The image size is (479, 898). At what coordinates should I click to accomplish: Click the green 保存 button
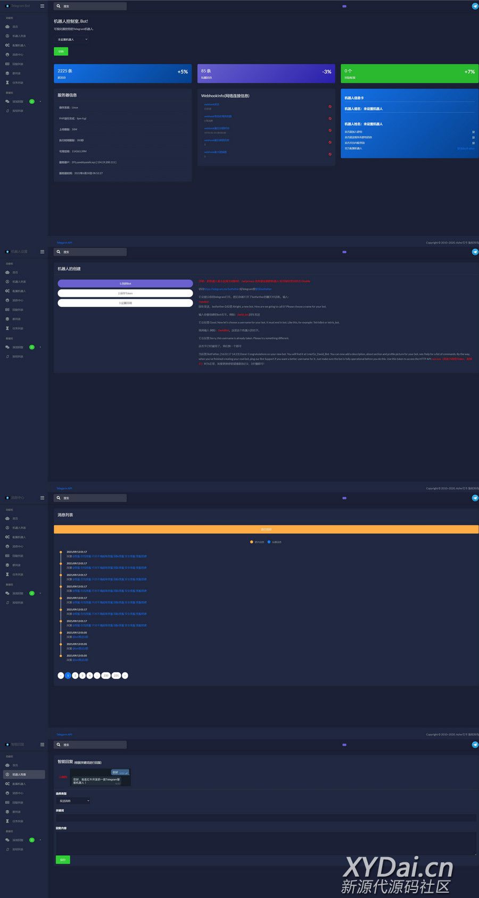[62, 860]
